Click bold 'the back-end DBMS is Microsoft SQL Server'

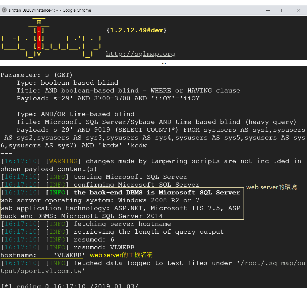[157, 193]
